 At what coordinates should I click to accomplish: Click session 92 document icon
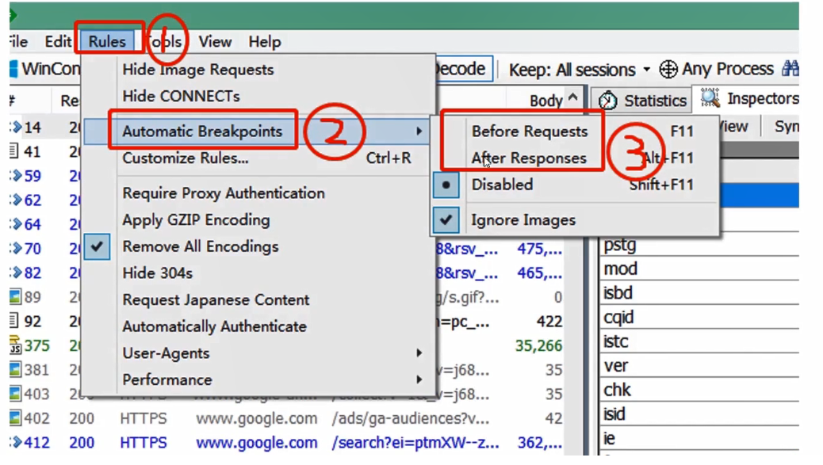[15, 320]
